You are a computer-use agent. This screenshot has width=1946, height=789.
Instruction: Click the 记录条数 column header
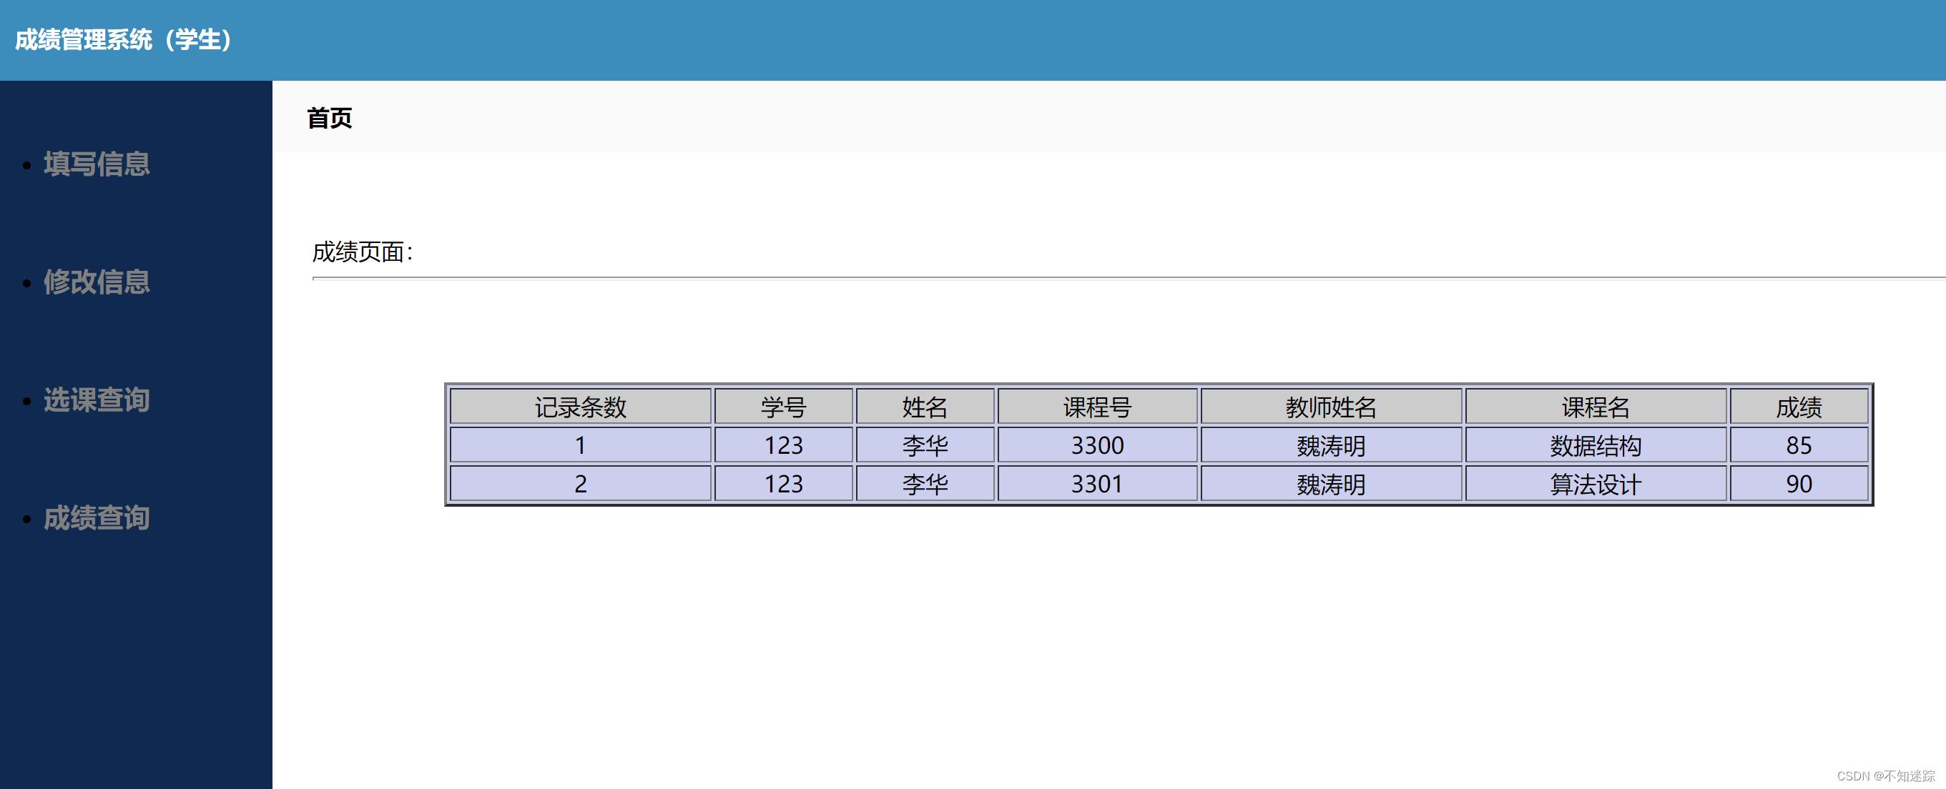coord(579,407)
